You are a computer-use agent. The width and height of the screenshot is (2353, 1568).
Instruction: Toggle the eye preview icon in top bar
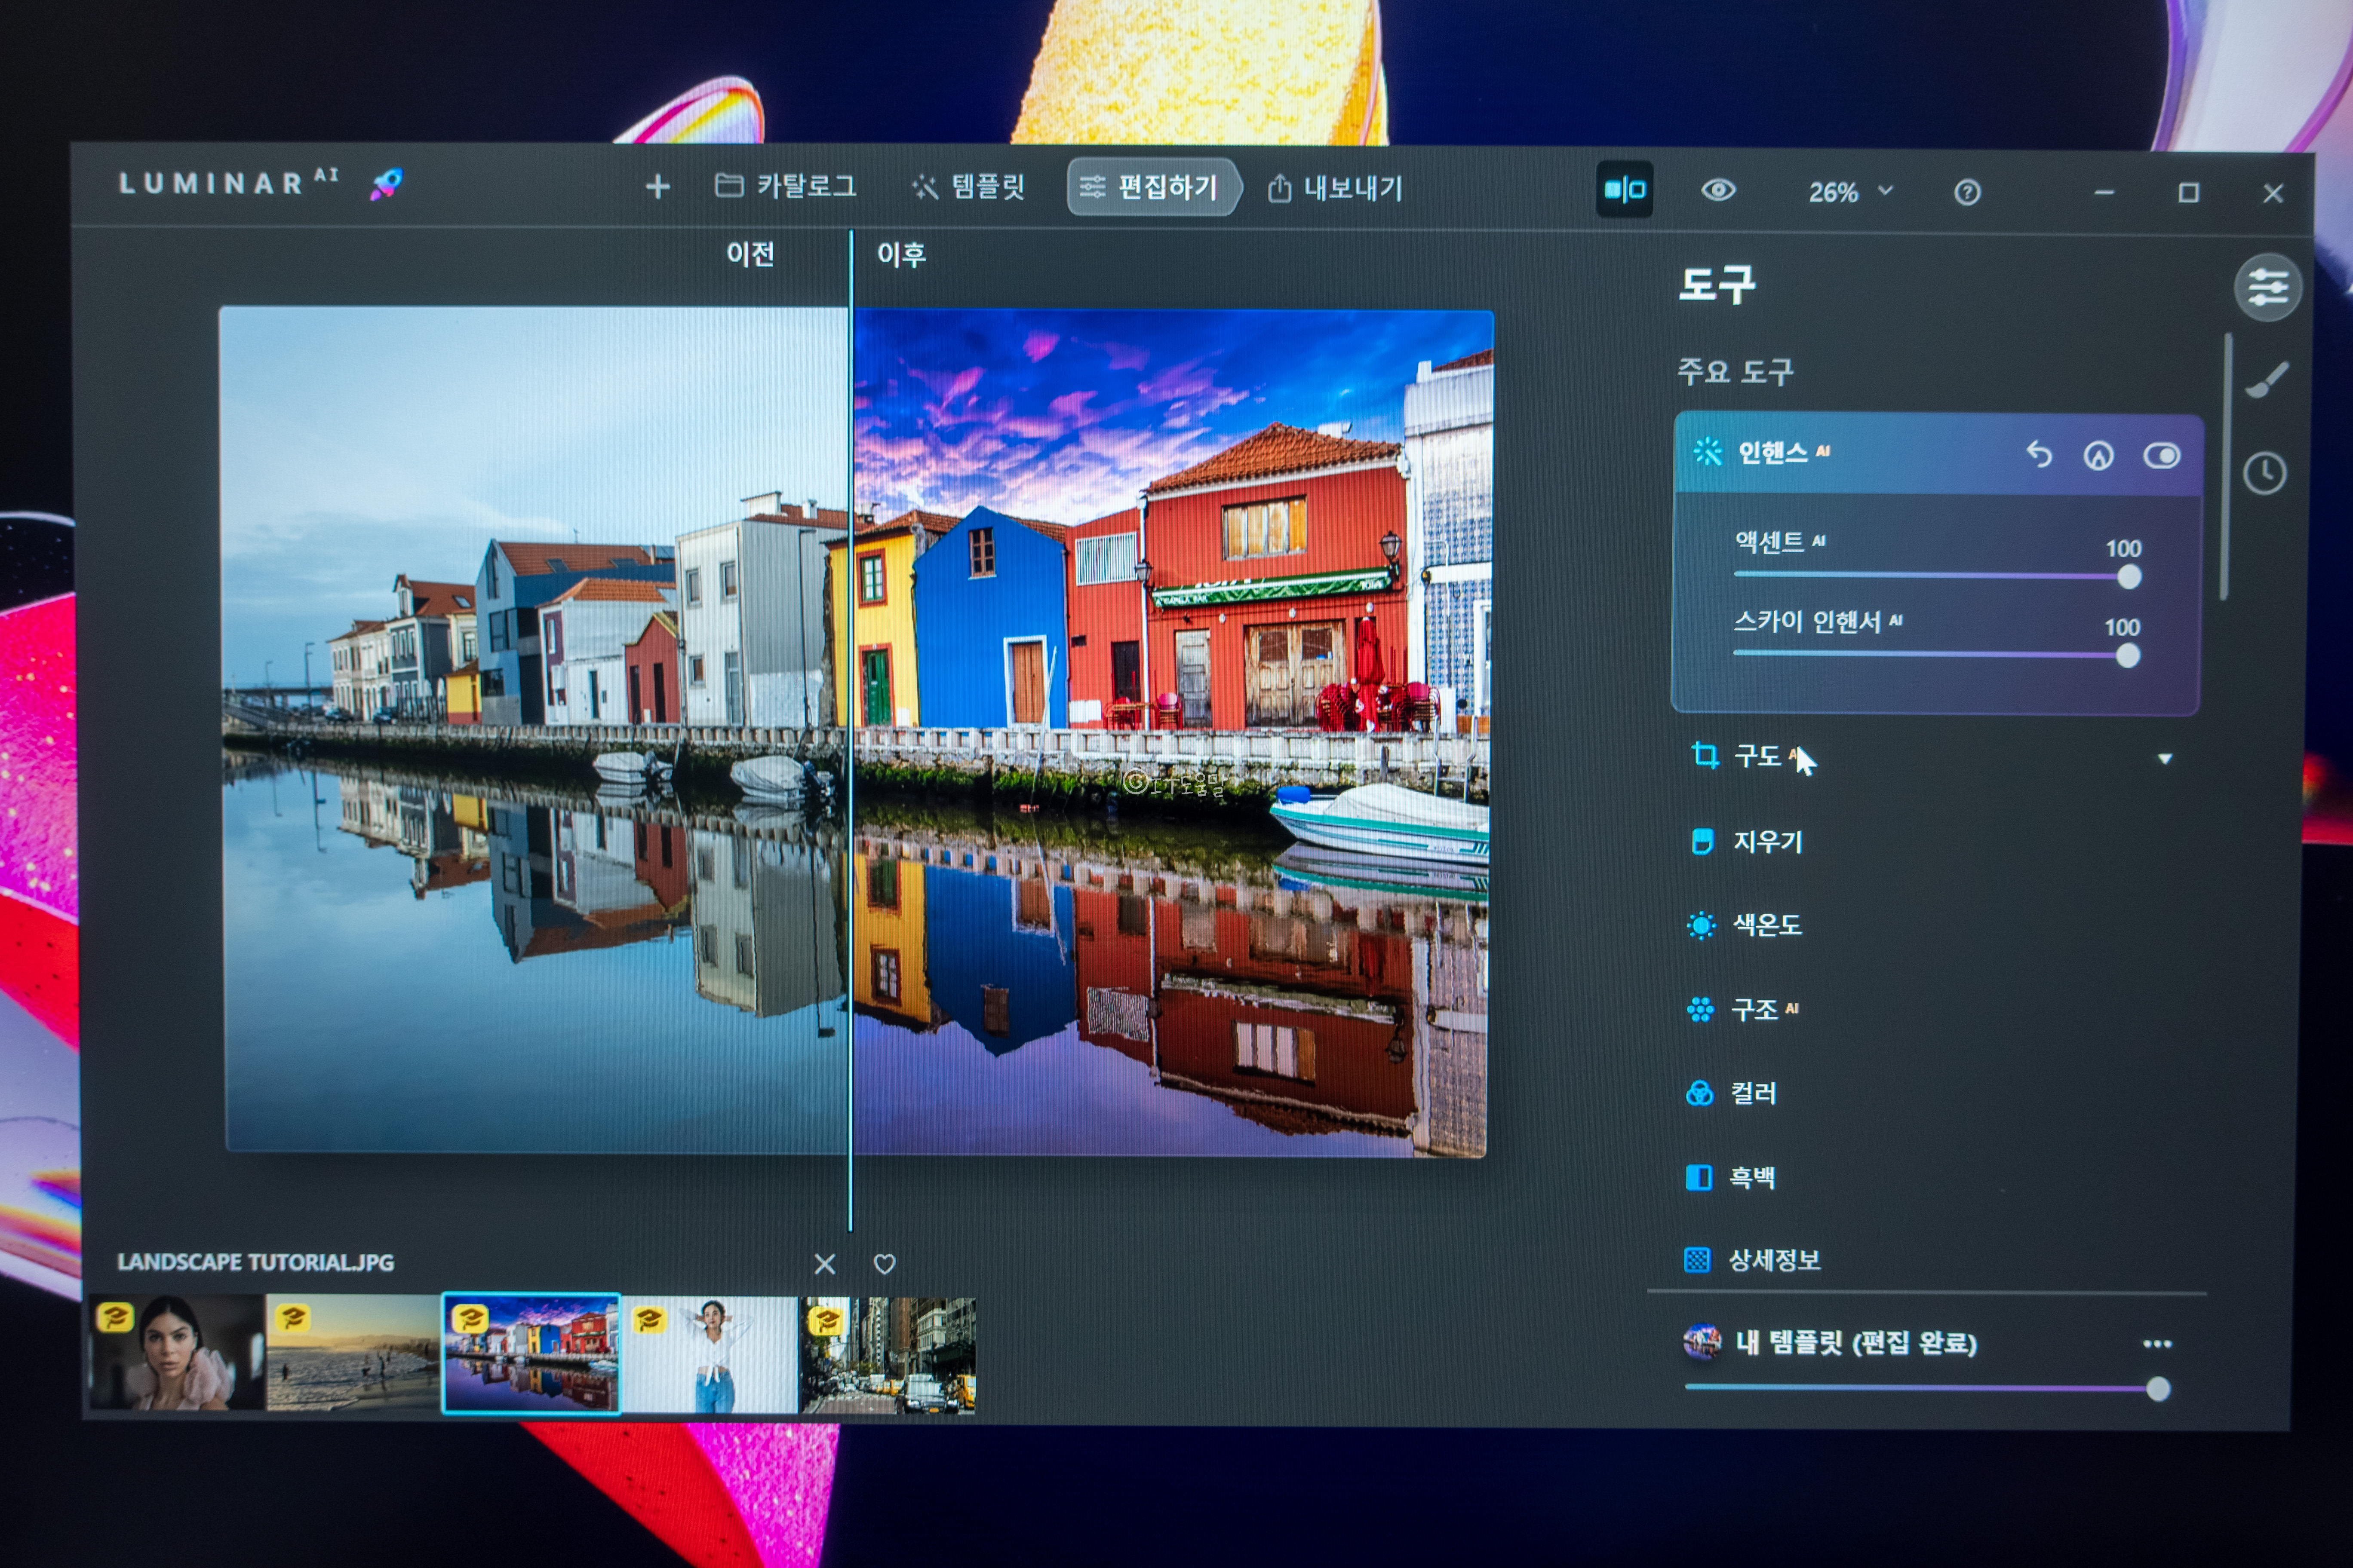pyautogui.click(x=1718, y=190)
